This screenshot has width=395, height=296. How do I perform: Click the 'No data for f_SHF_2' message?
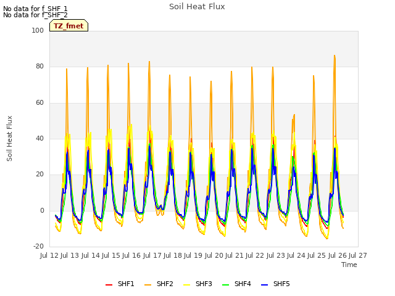coord(35,15)
